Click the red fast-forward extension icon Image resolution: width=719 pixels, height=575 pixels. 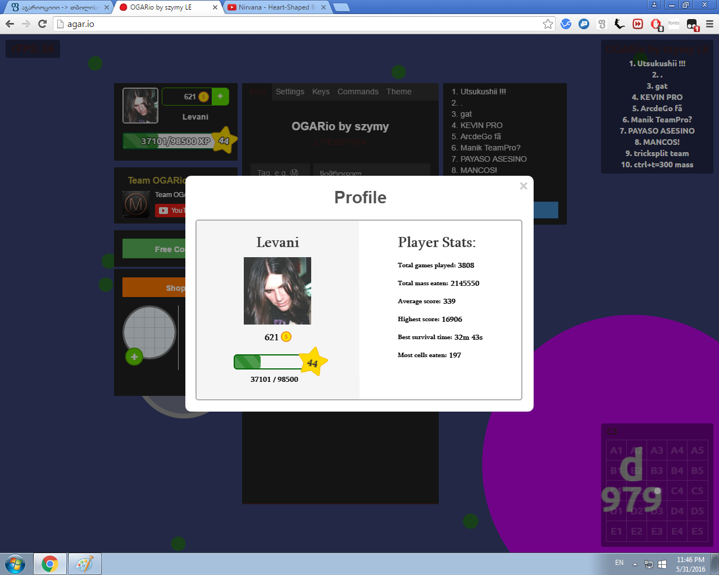coord(638,24)
